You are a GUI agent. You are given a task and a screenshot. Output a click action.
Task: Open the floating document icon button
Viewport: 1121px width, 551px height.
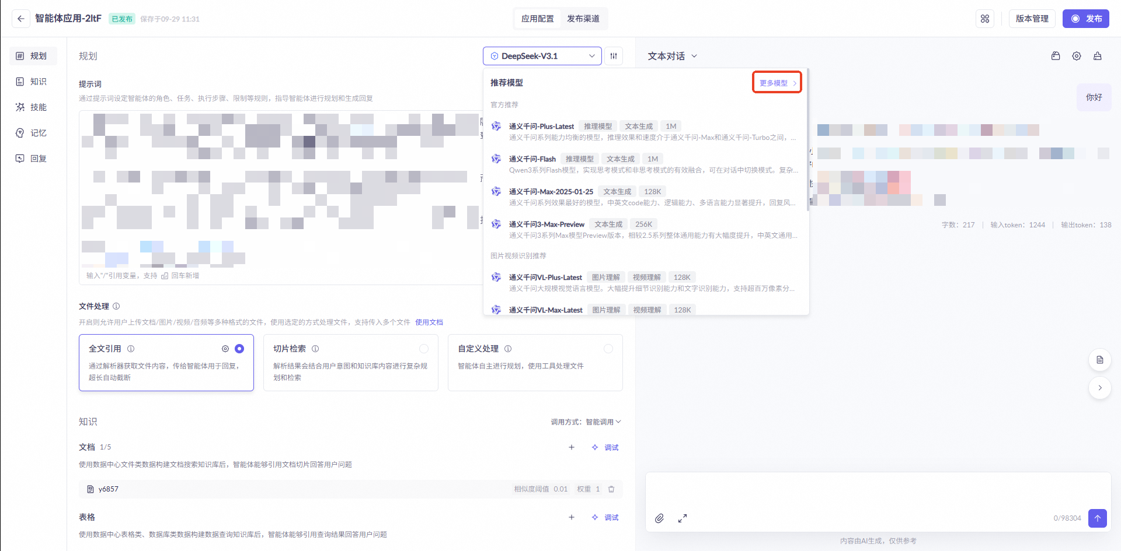(x=1100, y=360)
